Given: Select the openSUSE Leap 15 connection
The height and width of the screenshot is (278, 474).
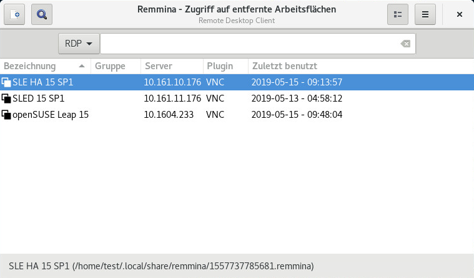Looking at the screenshot, I should (51, 115).
